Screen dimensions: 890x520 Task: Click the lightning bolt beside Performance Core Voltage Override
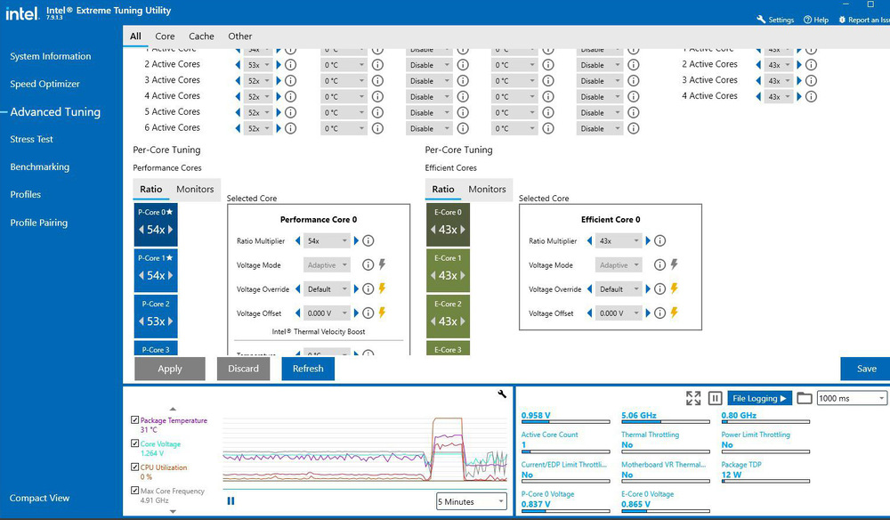[x=382, y=288]
